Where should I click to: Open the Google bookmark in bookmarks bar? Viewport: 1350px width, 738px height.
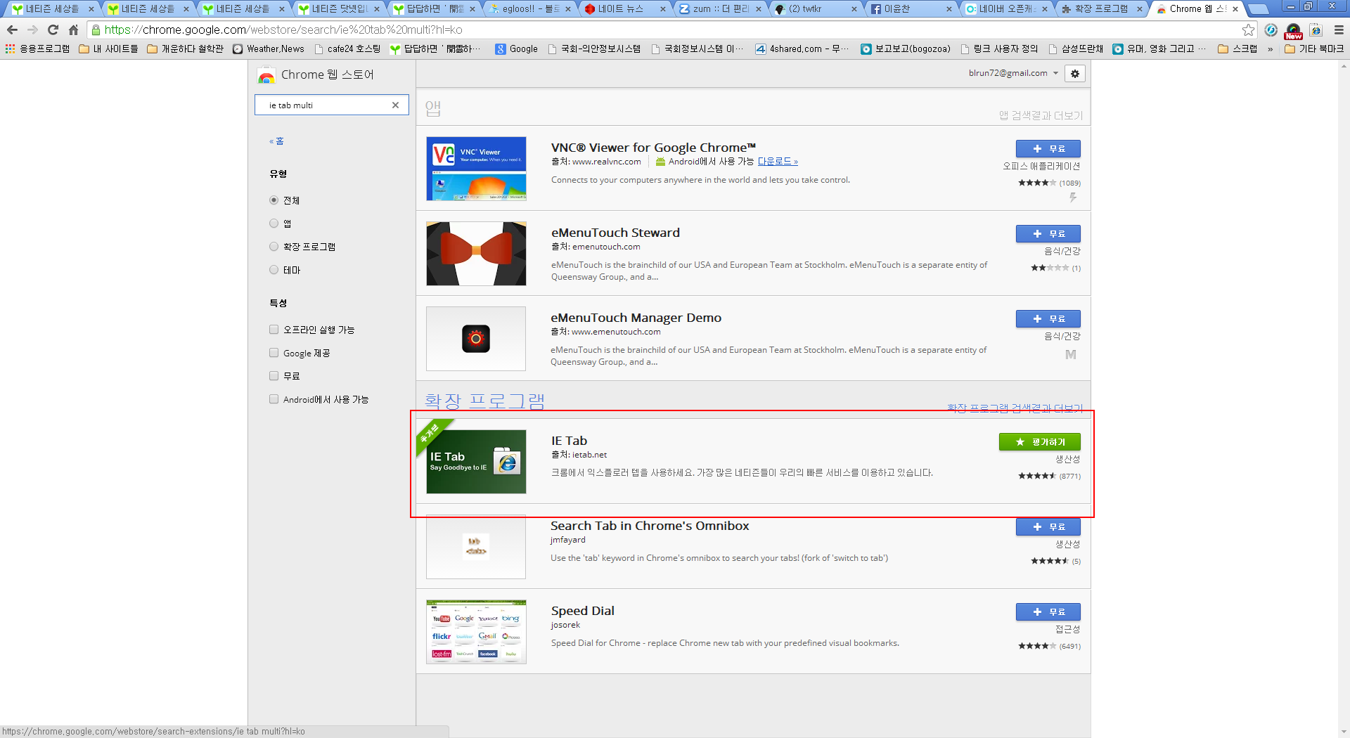[517, 48]
